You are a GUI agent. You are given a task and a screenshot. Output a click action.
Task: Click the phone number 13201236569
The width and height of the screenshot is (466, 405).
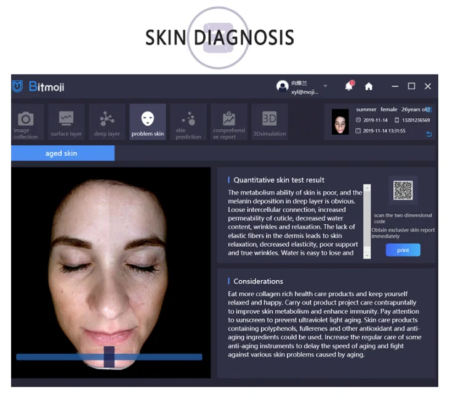[x=416, y=121]
